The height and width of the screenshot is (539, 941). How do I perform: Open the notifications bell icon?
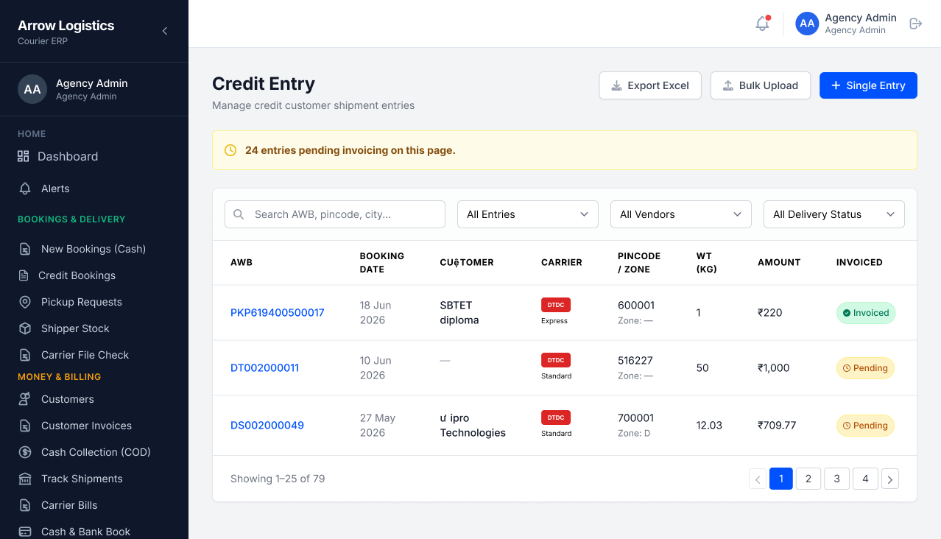pos(762,24)
